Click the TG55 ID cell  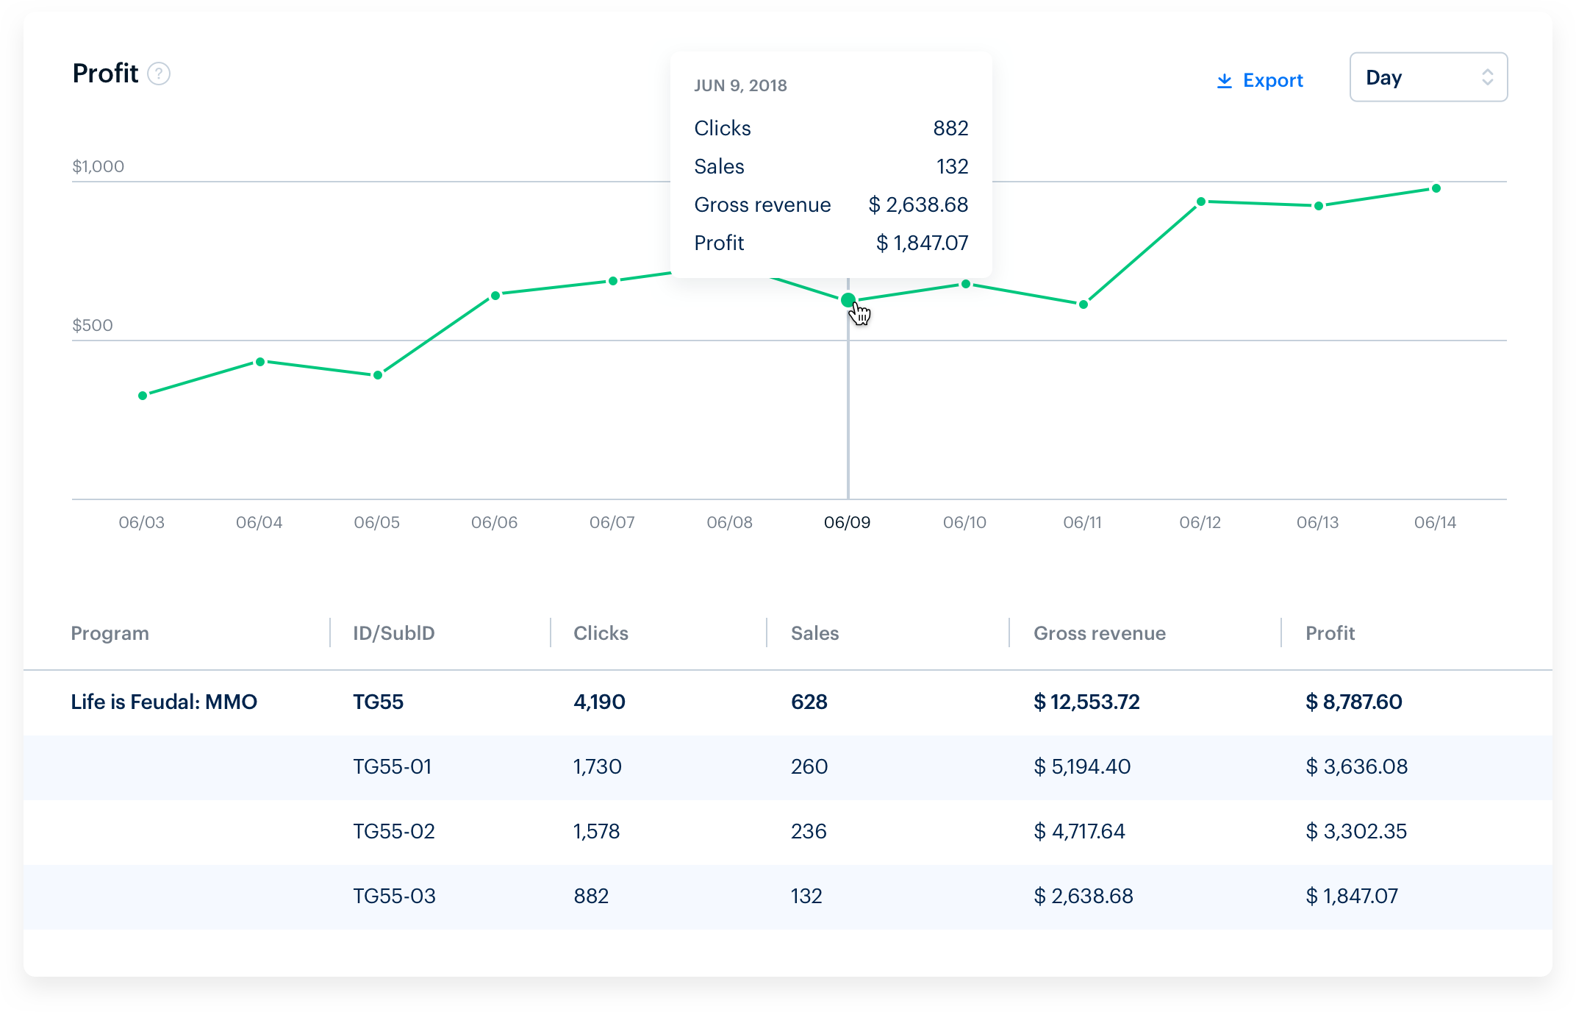click(x=379, y=702)
